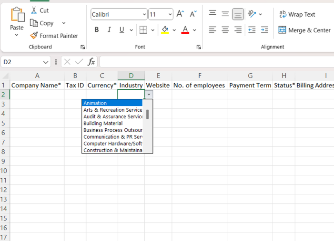334x241 pixels.
Task: Click the Format Painter brush icon
Action: click(34, 36)
